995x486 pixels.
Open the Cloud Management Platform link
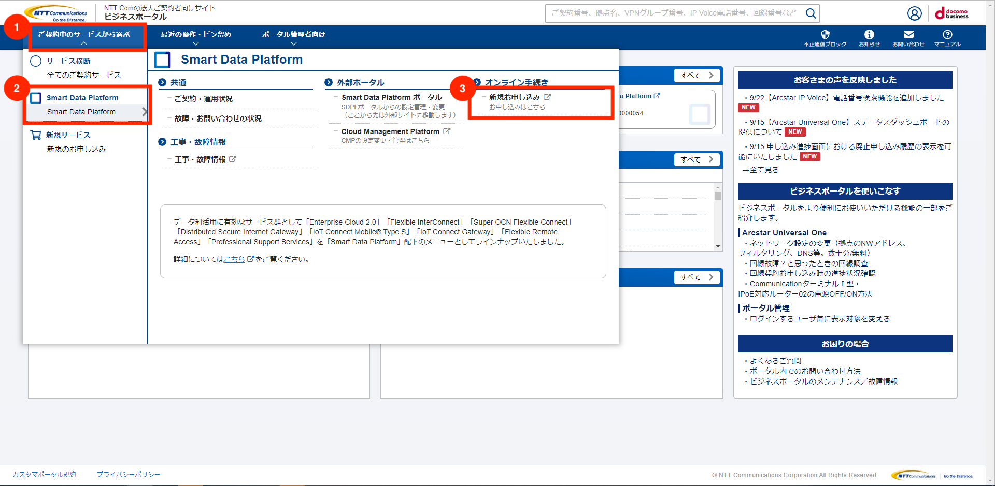point(390,131)
